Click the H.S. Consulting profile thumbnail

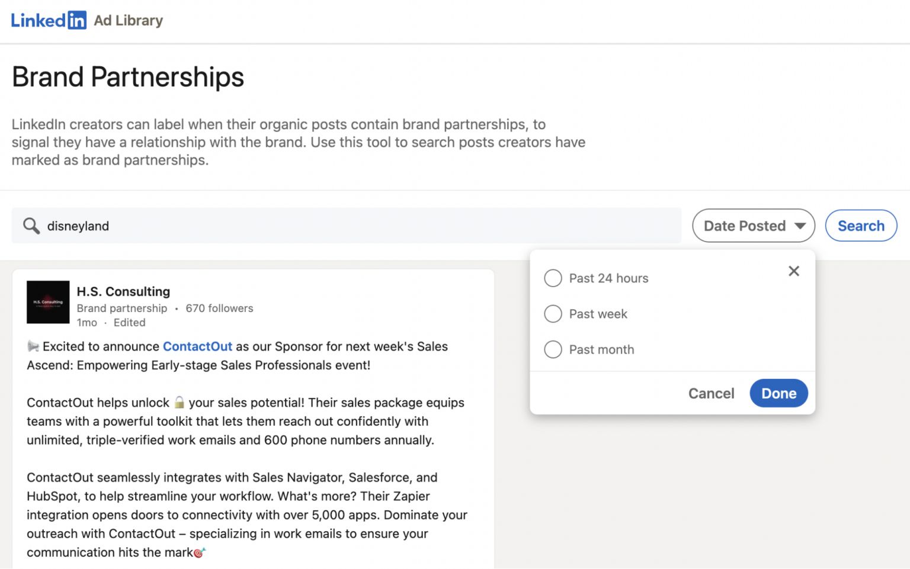47,302
